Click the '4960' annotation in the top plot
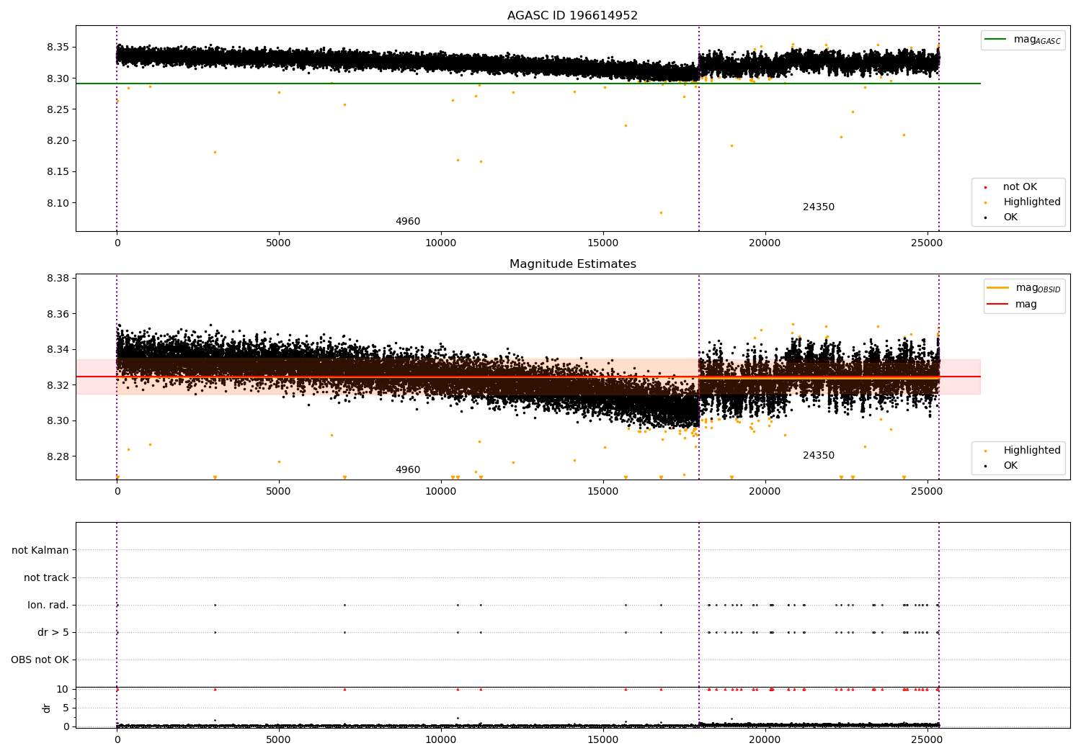This screenshot has height=756, width=1081. point(408,222)
